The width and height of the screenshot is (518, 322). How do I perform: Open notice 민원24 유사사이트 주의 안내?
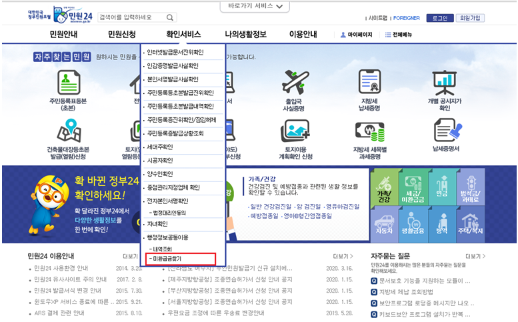tap(71, 280)
